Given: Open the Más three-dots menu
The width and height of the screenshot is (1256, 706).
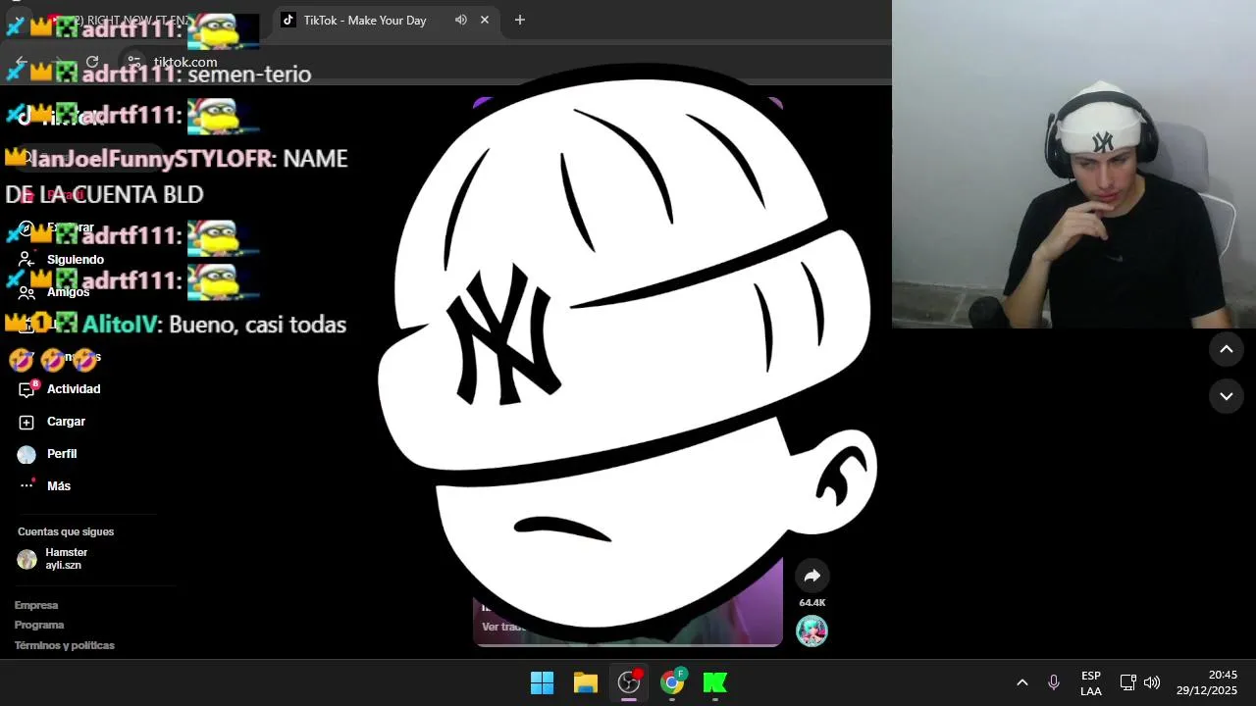Looking at the screenshot, I should pyautogui.click(x=26, y=486).
